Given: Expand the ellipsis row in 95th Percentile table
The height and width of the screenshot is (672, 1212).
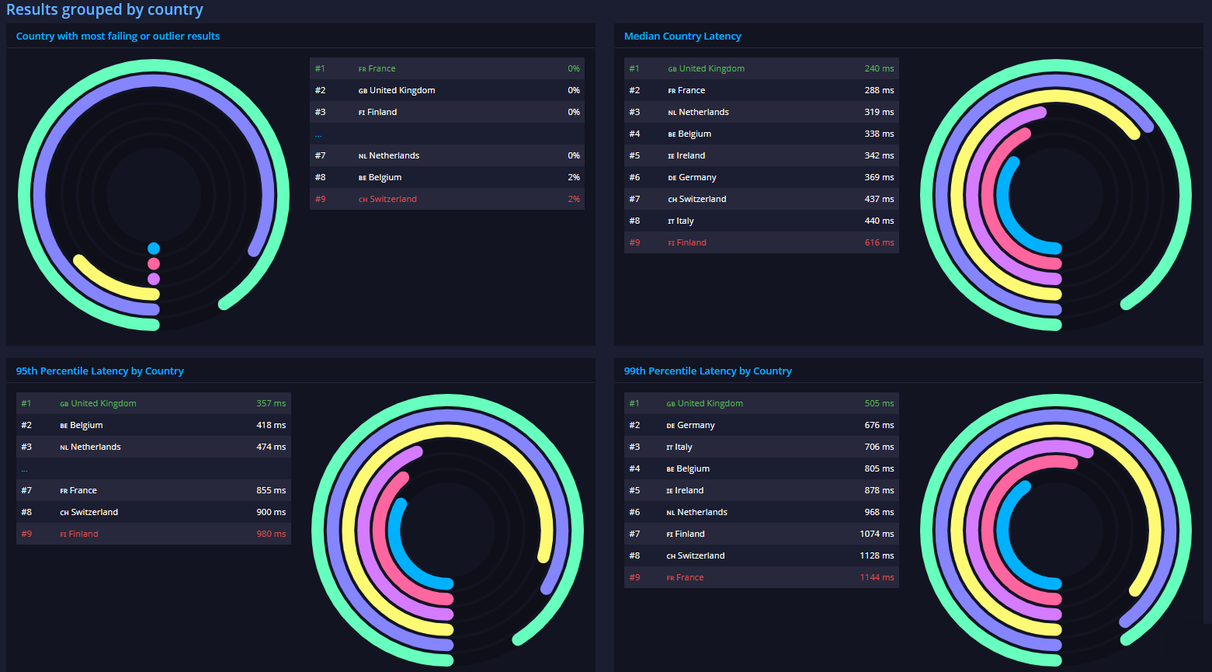Looking at the screenshot, I should pos(25,469).
